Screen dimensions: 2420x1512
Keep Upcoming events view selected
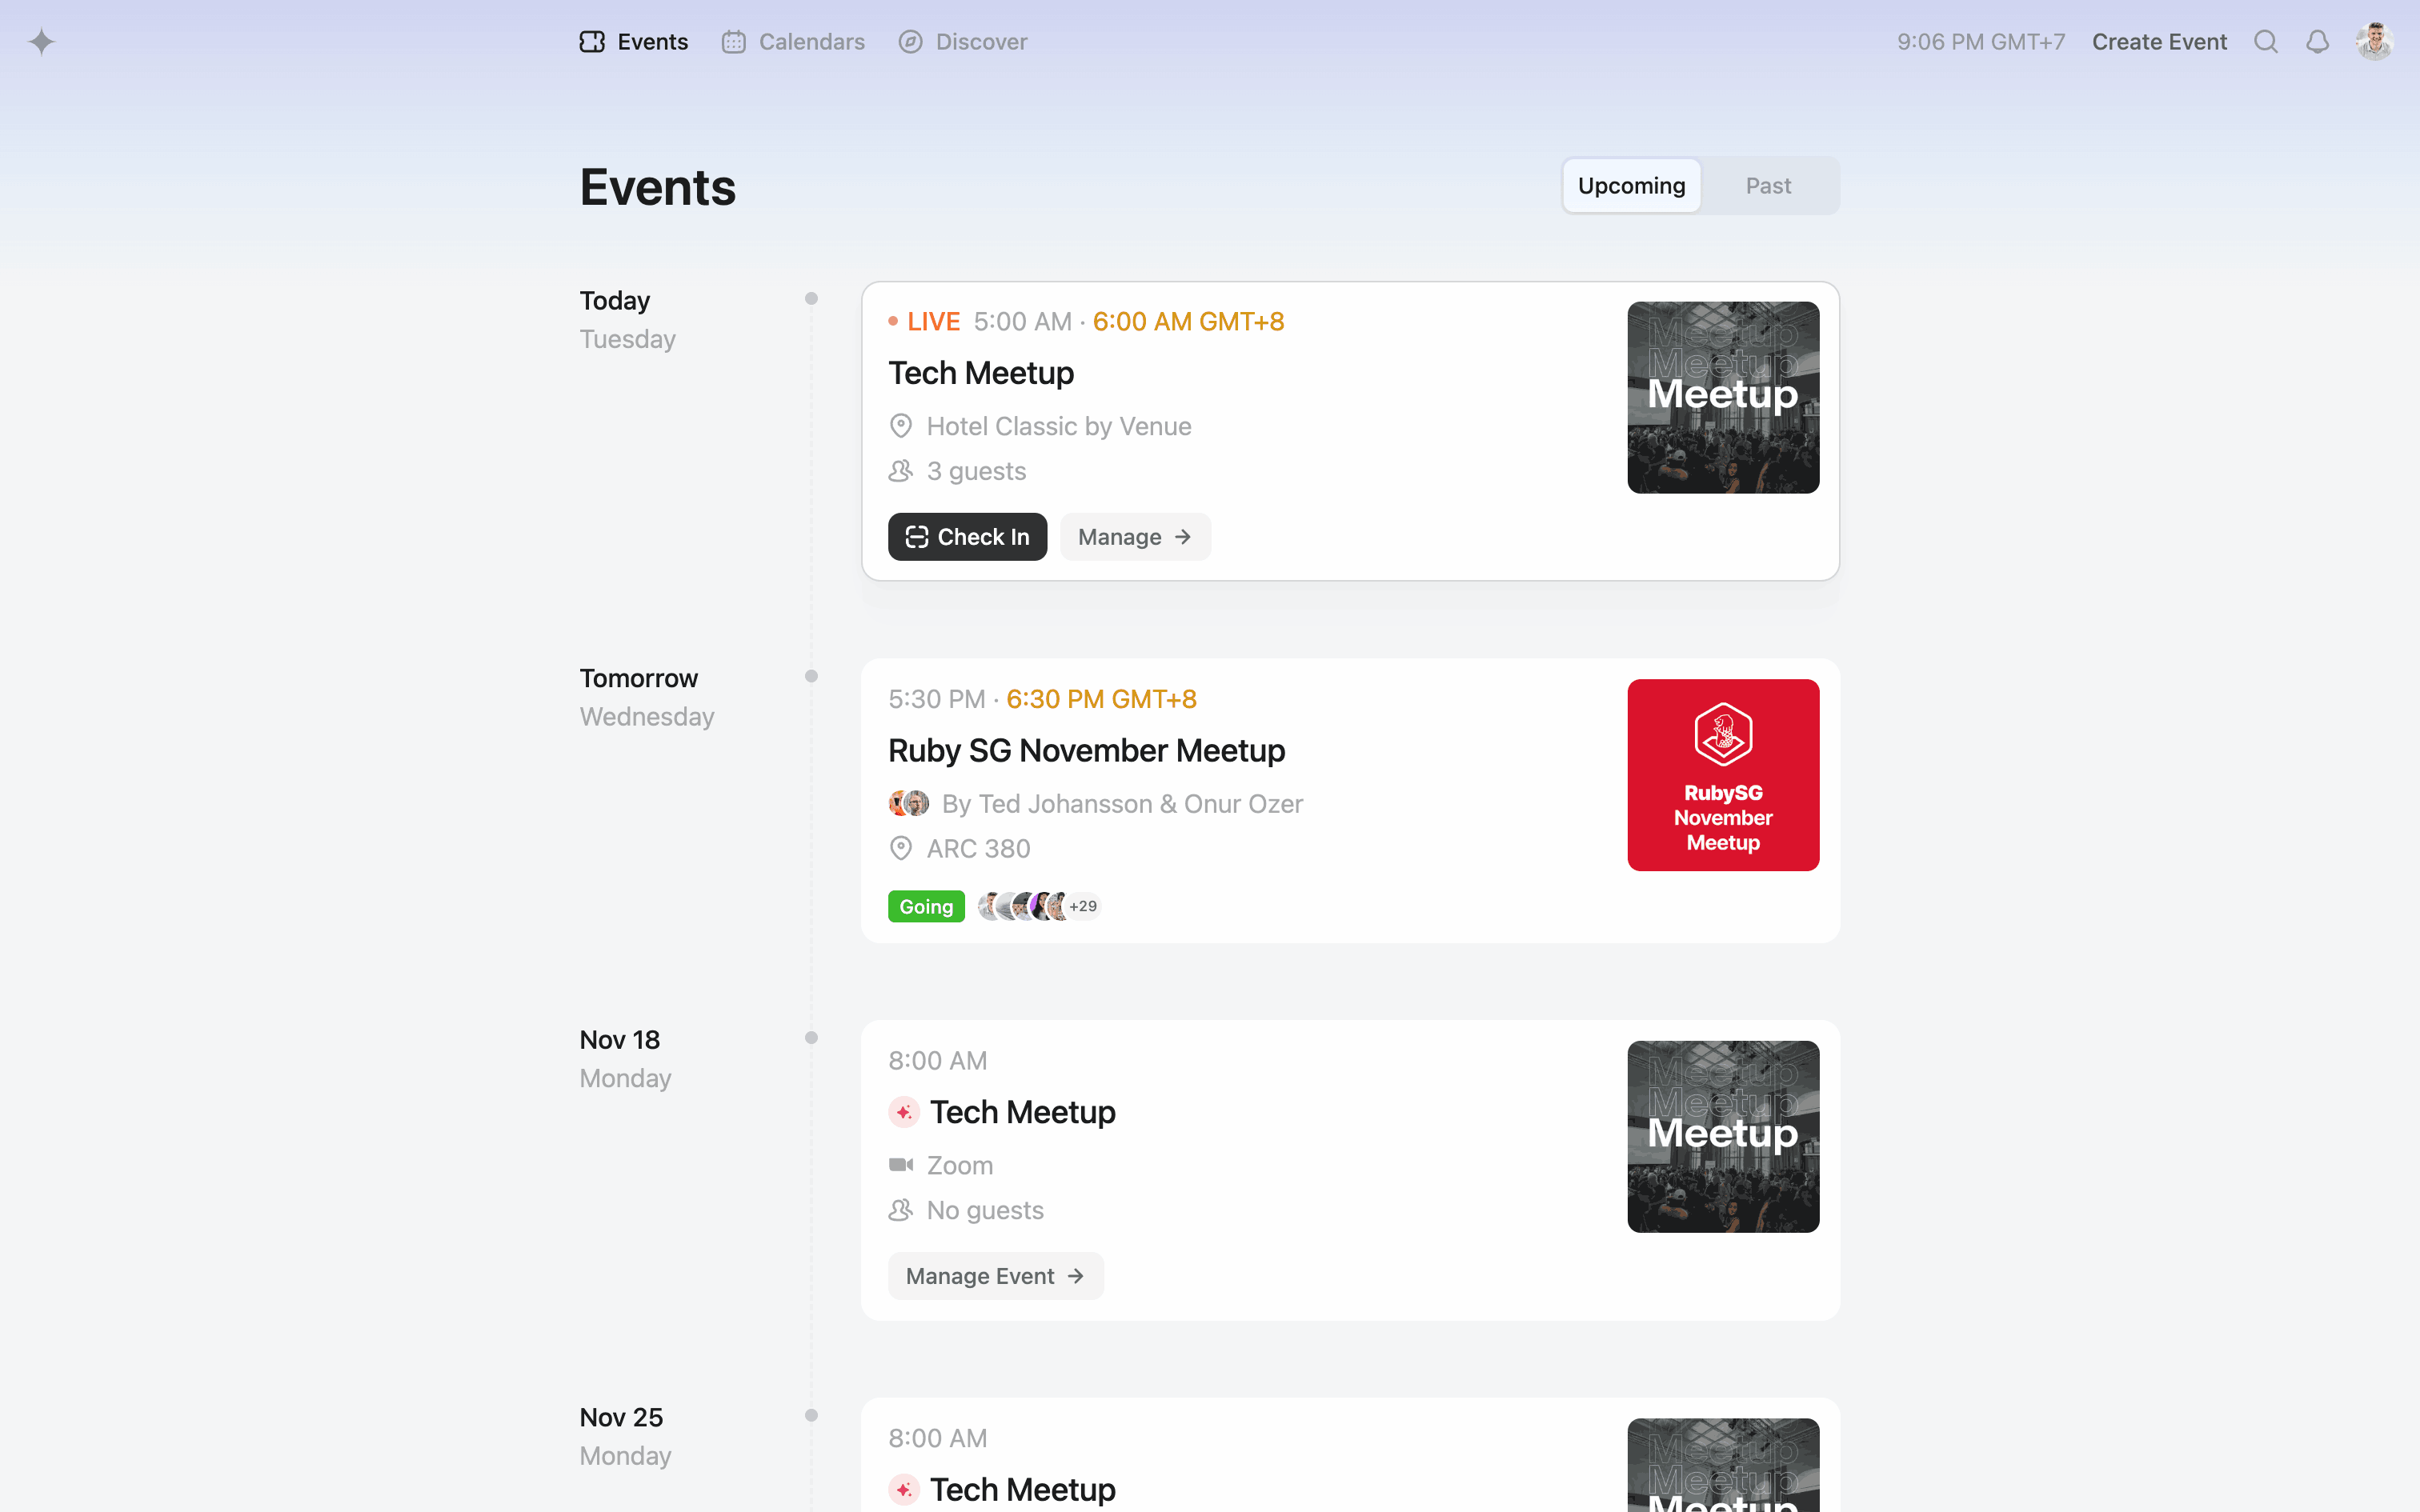1631,185
